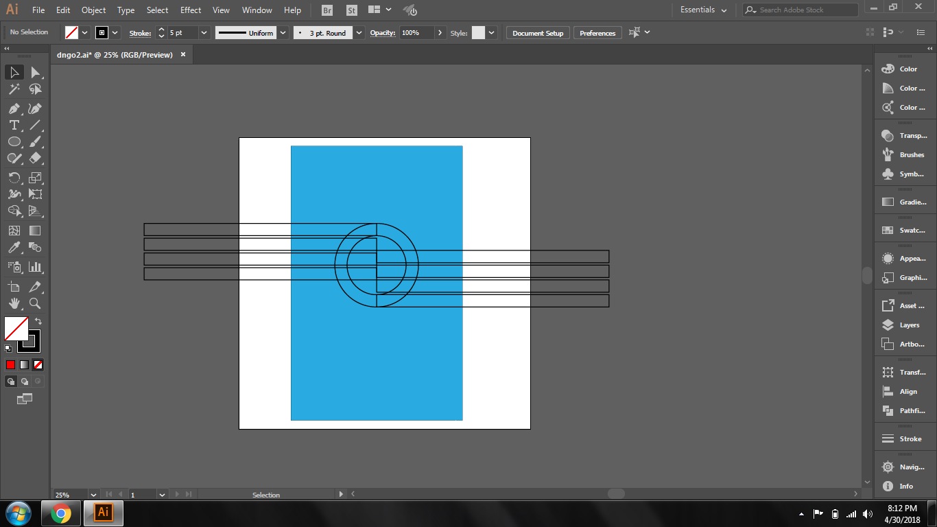The image size is (937, 527).
Task: Select the Direct Selection tool
Action: (35, 72)
